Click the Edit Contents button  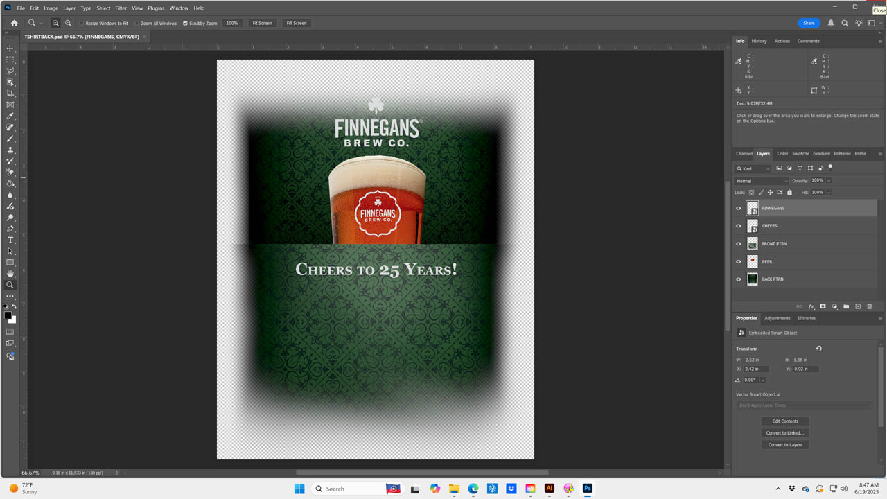click(785, 421)
